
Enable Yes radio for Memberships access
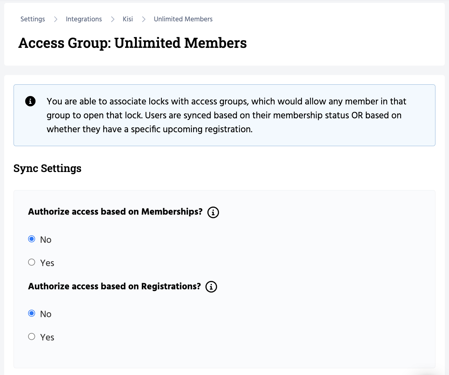coord(32,262)
